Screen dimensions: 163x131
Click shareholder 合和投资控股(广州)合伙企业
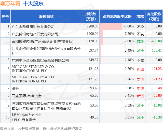pos(43,41)
